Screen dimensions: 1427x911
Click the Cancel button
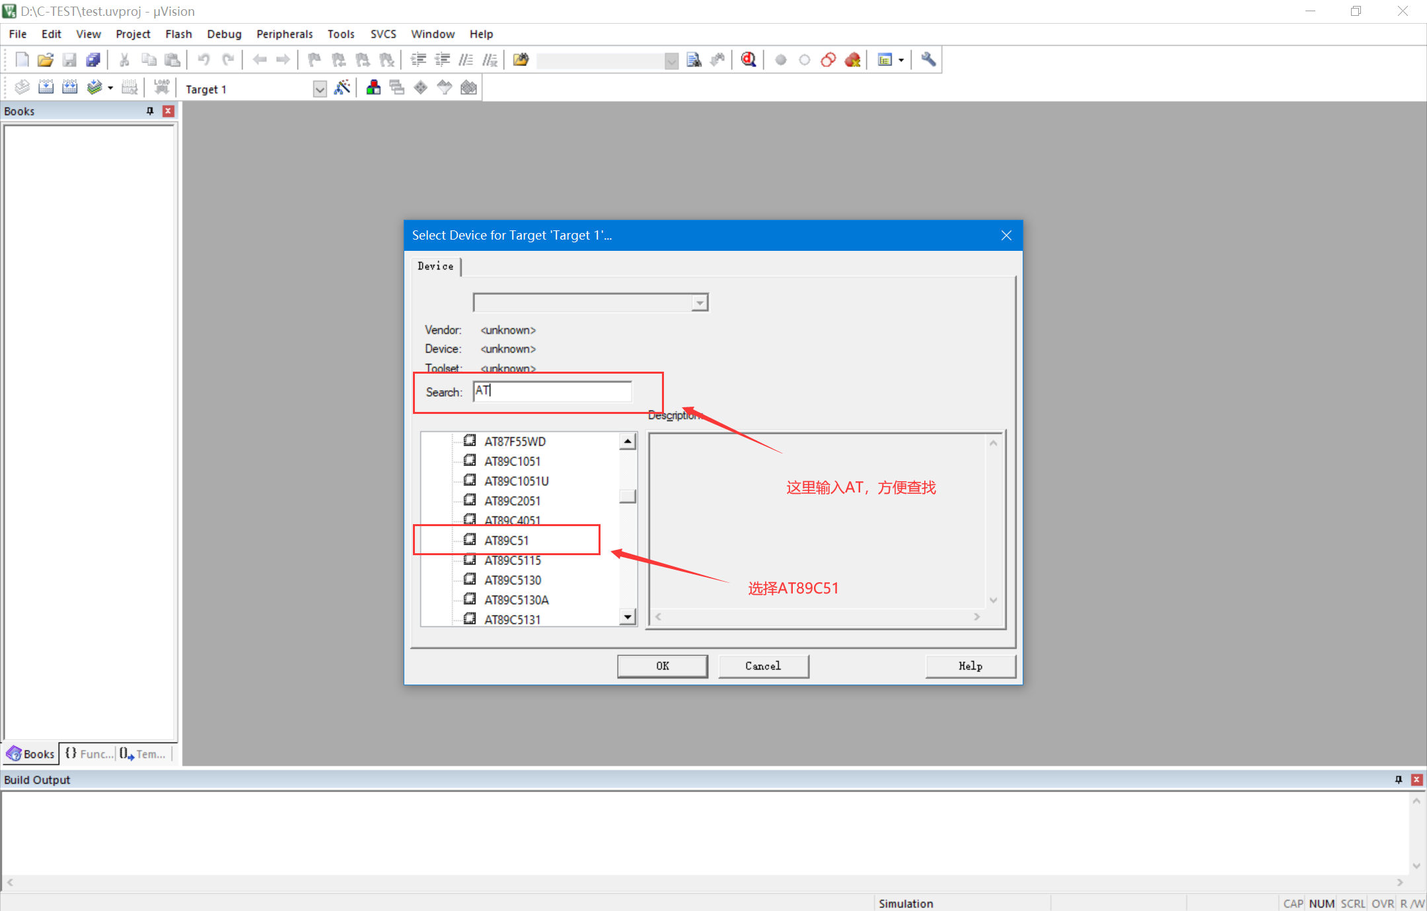pos(763,666)
